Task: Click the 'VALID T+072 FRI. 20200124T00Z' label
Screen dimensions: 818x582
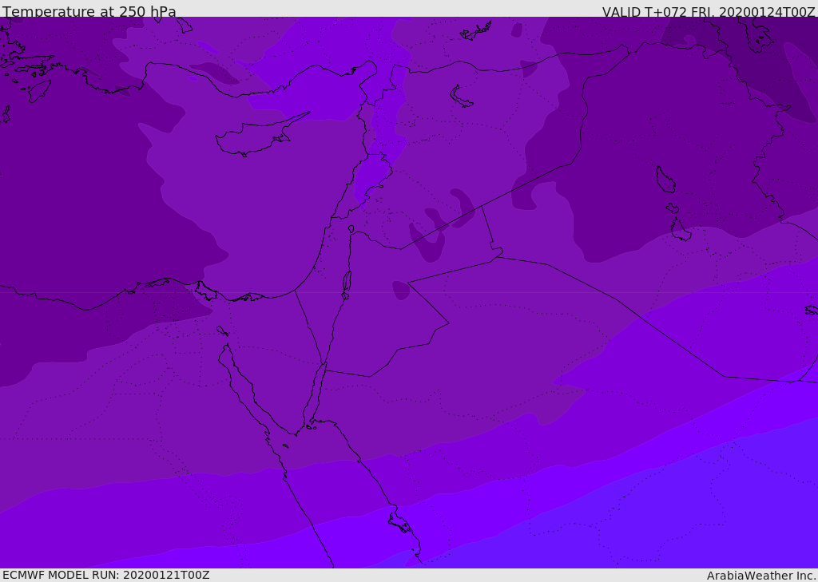Action: point(709,12)
